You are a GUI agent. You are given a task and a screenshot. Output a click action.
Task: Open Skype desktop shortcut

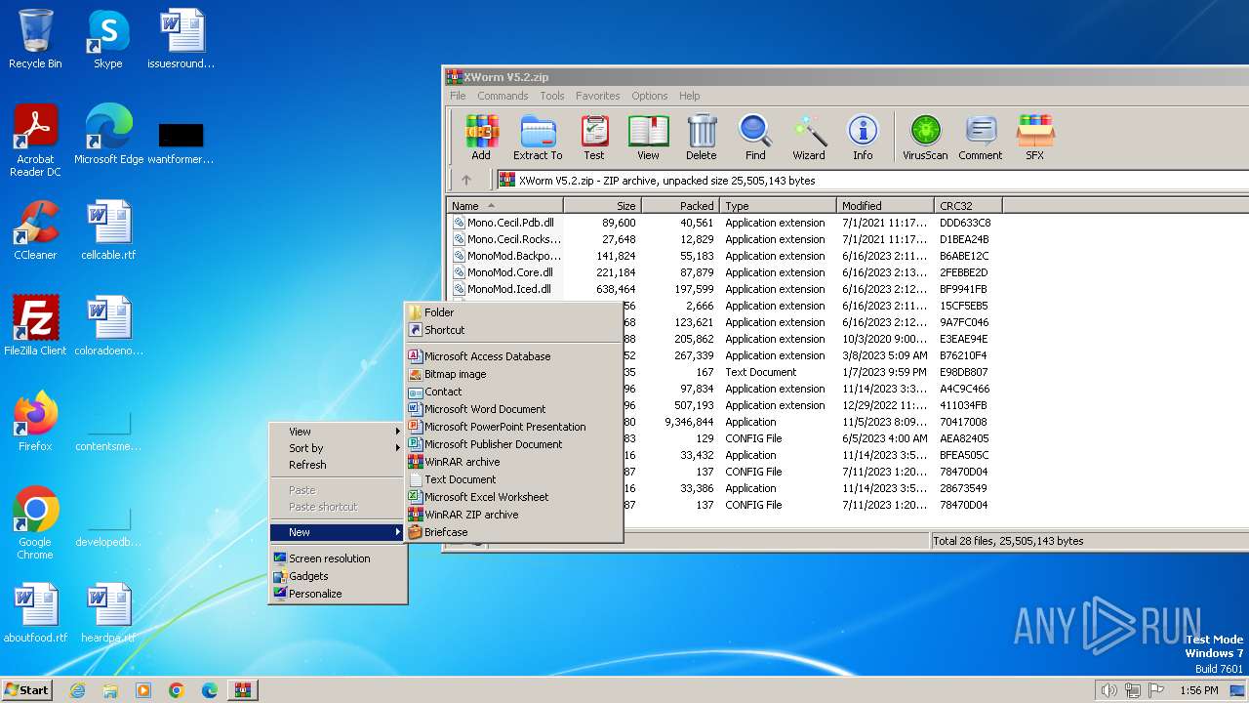click(x=108, y=39)
